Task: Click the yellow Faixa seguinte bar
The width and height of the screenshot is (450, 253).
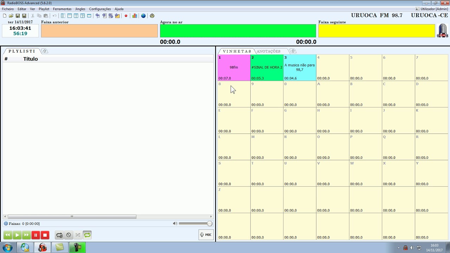Action: (377, 31)
